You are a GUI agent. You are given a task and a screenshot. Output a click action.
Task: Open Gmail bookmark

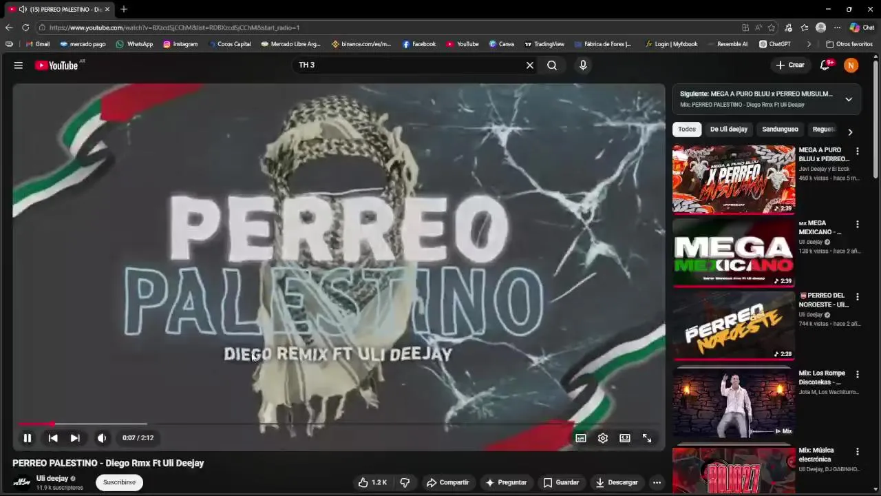click(38, 44)
